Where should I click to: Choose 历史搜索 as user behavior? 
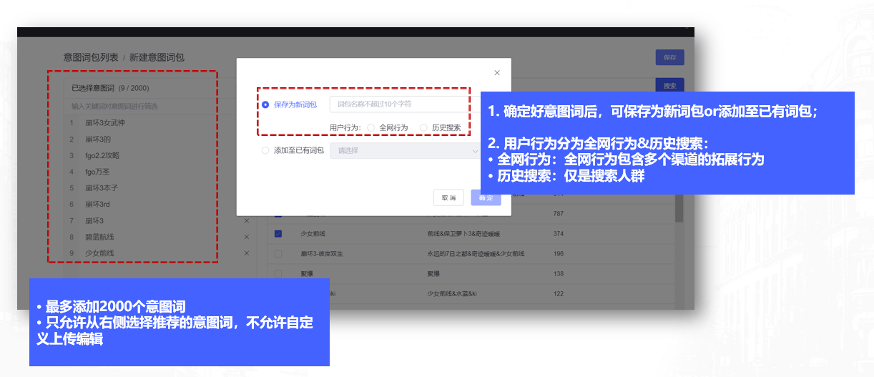424,127
